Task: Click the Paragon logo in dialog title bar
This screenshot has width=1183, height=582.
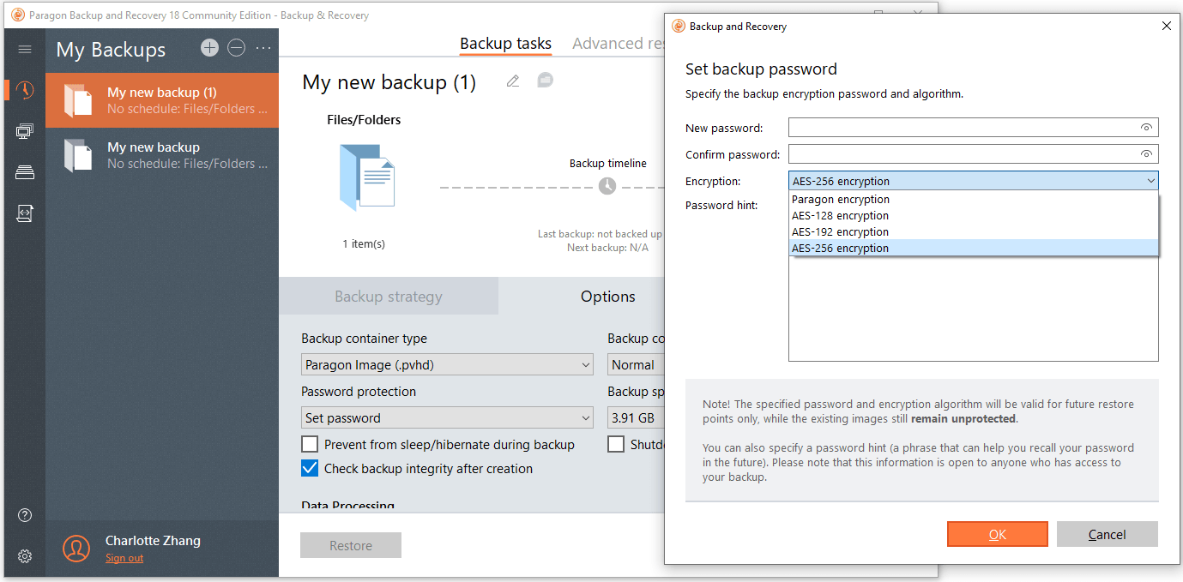Action: [x=679, y=26]
